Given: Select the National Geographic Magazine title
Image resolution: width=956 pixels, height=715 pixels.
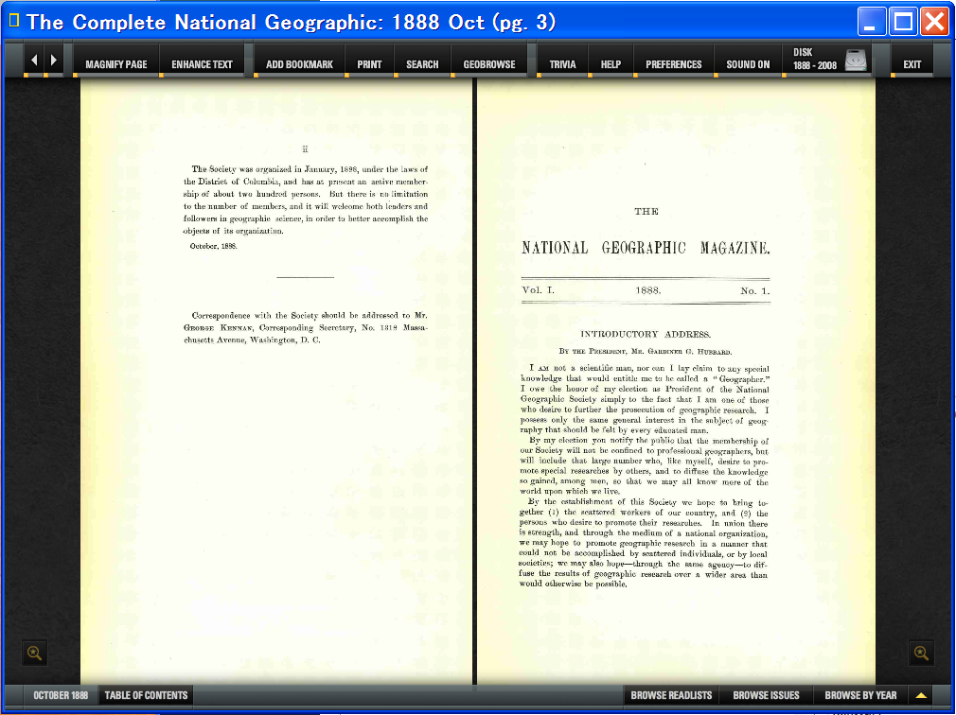Looking at the screenshot, I should tap(646, 248).
